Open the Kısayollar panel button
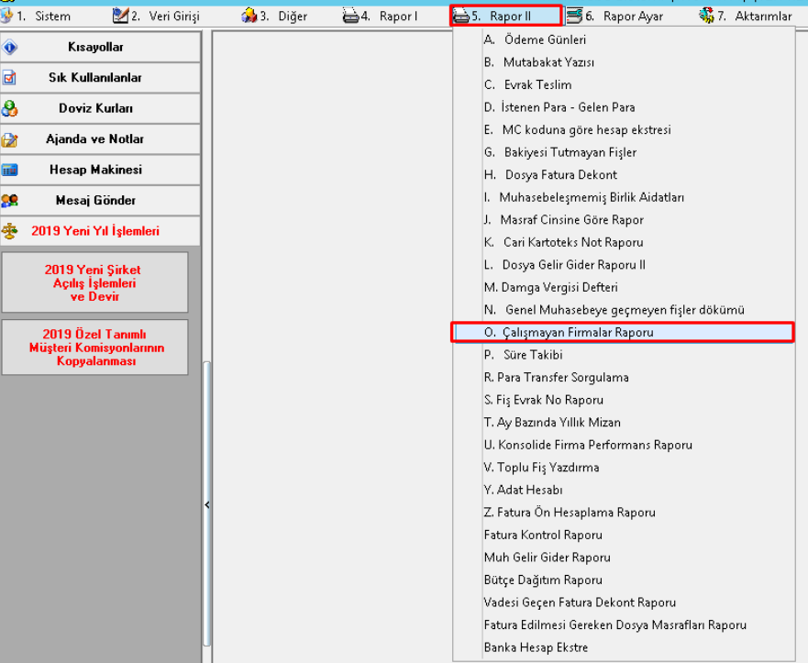This screenshot has height=663, width=808. [x=100, y=47]
